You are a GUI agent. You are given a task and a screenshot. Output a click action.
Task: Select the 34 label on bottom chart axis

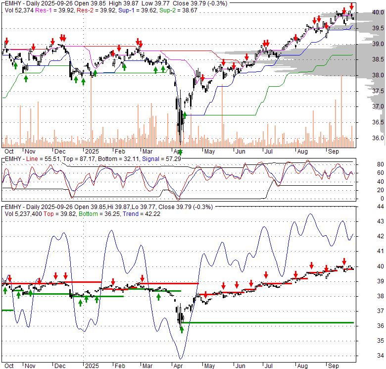click(x=381, y=356)
